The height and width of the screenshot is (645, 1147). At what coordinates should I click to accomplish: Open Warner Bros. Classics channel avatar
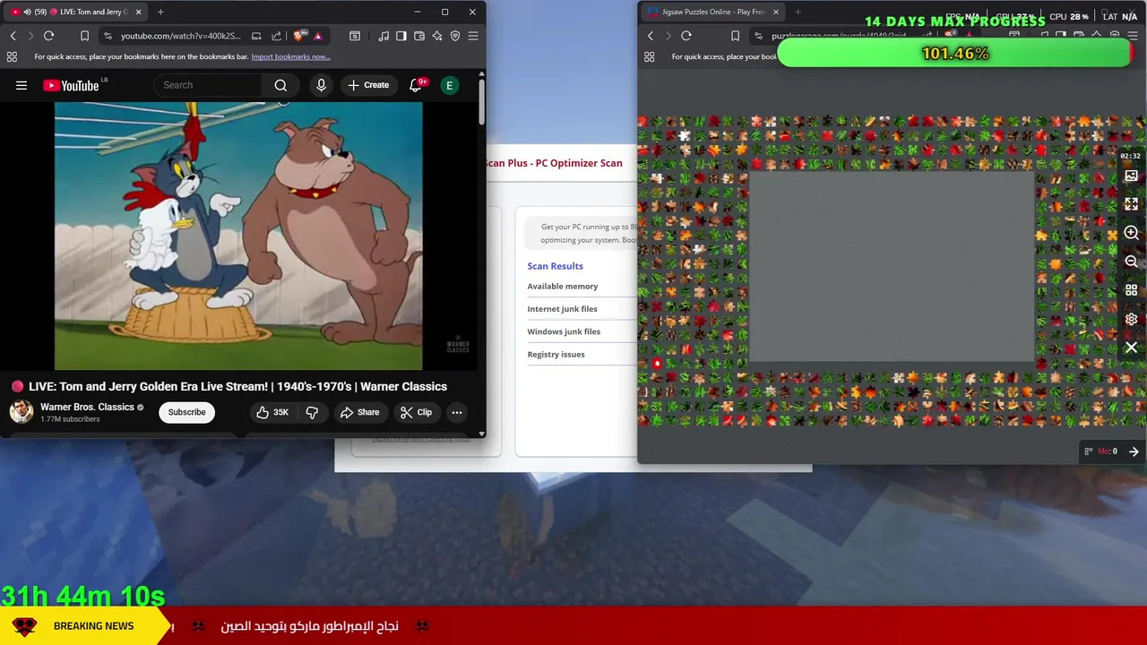[22, 412]
